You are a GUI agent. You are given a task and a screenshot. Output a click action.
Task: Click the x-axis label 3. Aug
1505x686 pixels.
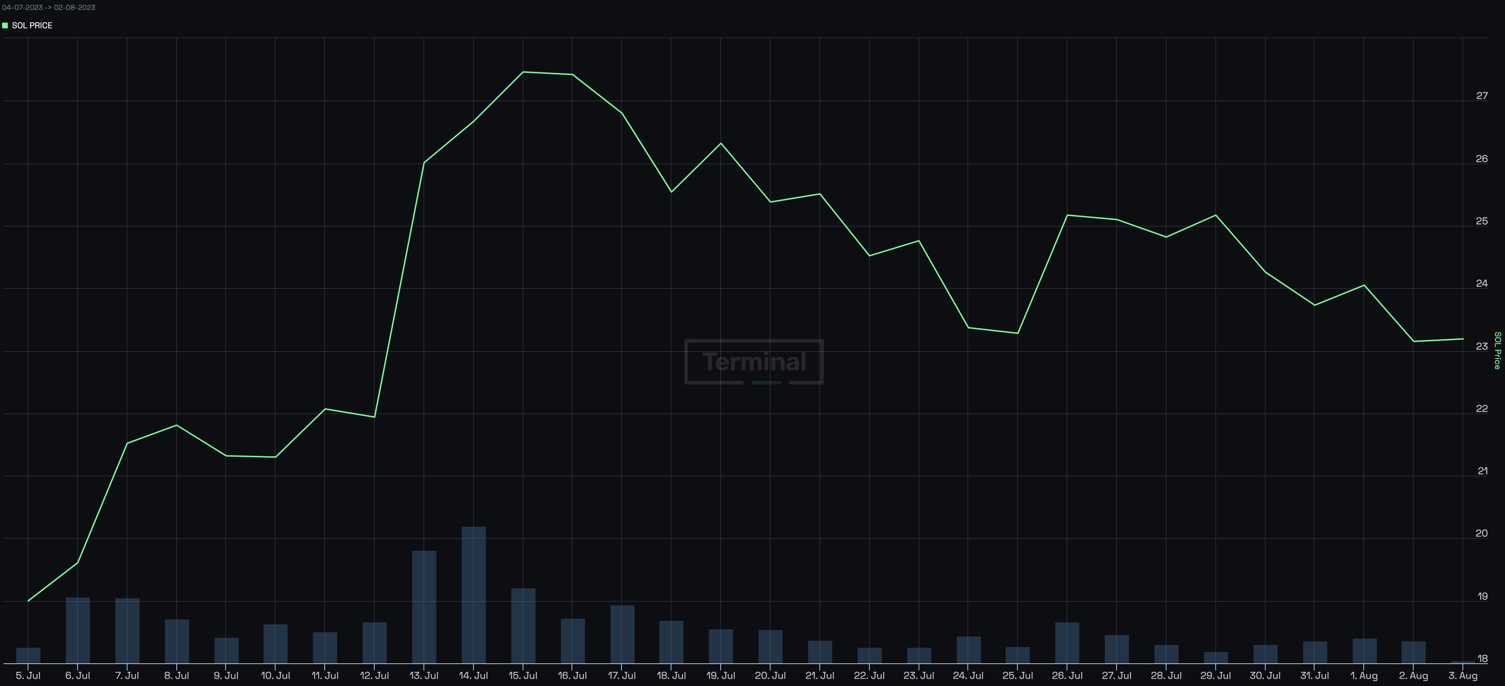pyautogui.click(x=1463, y=675)
